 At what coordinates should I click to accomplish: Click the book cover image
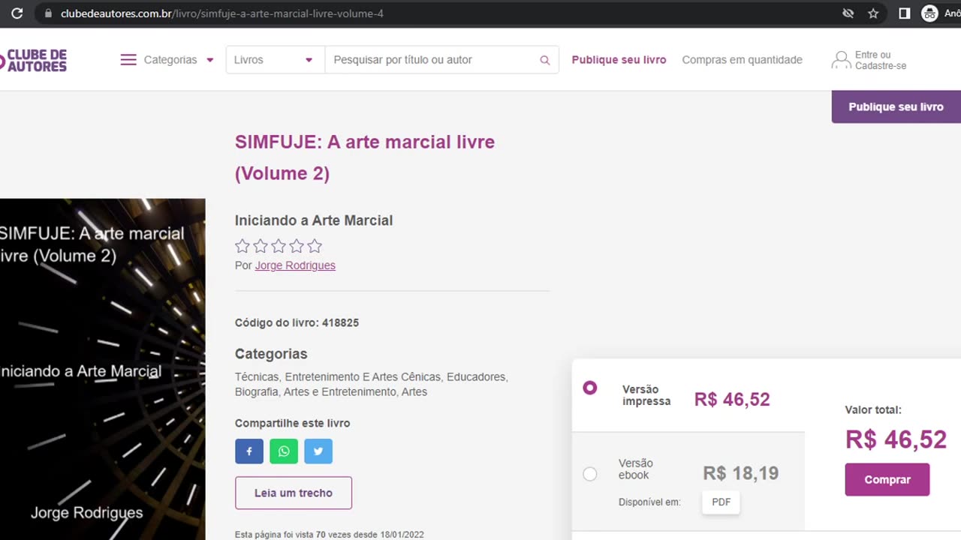[x=102, y=369]
